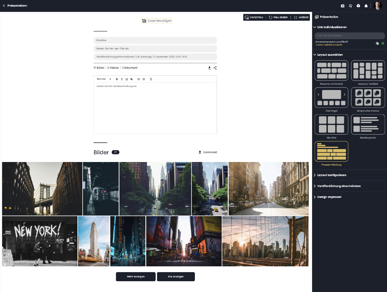Toggle underline formatting in the editor
The image size is (387, 292).
[x=127, y=79]
